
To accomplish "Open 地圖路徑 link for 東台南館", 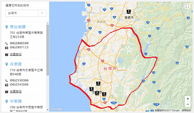I will coord(16,54).
